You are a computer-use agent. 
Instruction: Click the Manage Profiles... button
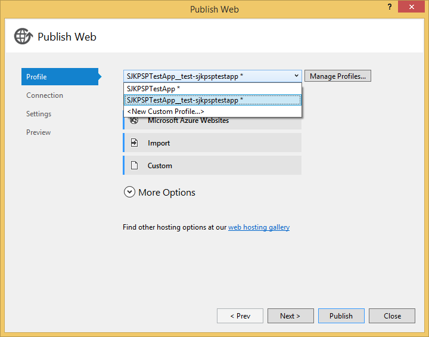point(338,76)
